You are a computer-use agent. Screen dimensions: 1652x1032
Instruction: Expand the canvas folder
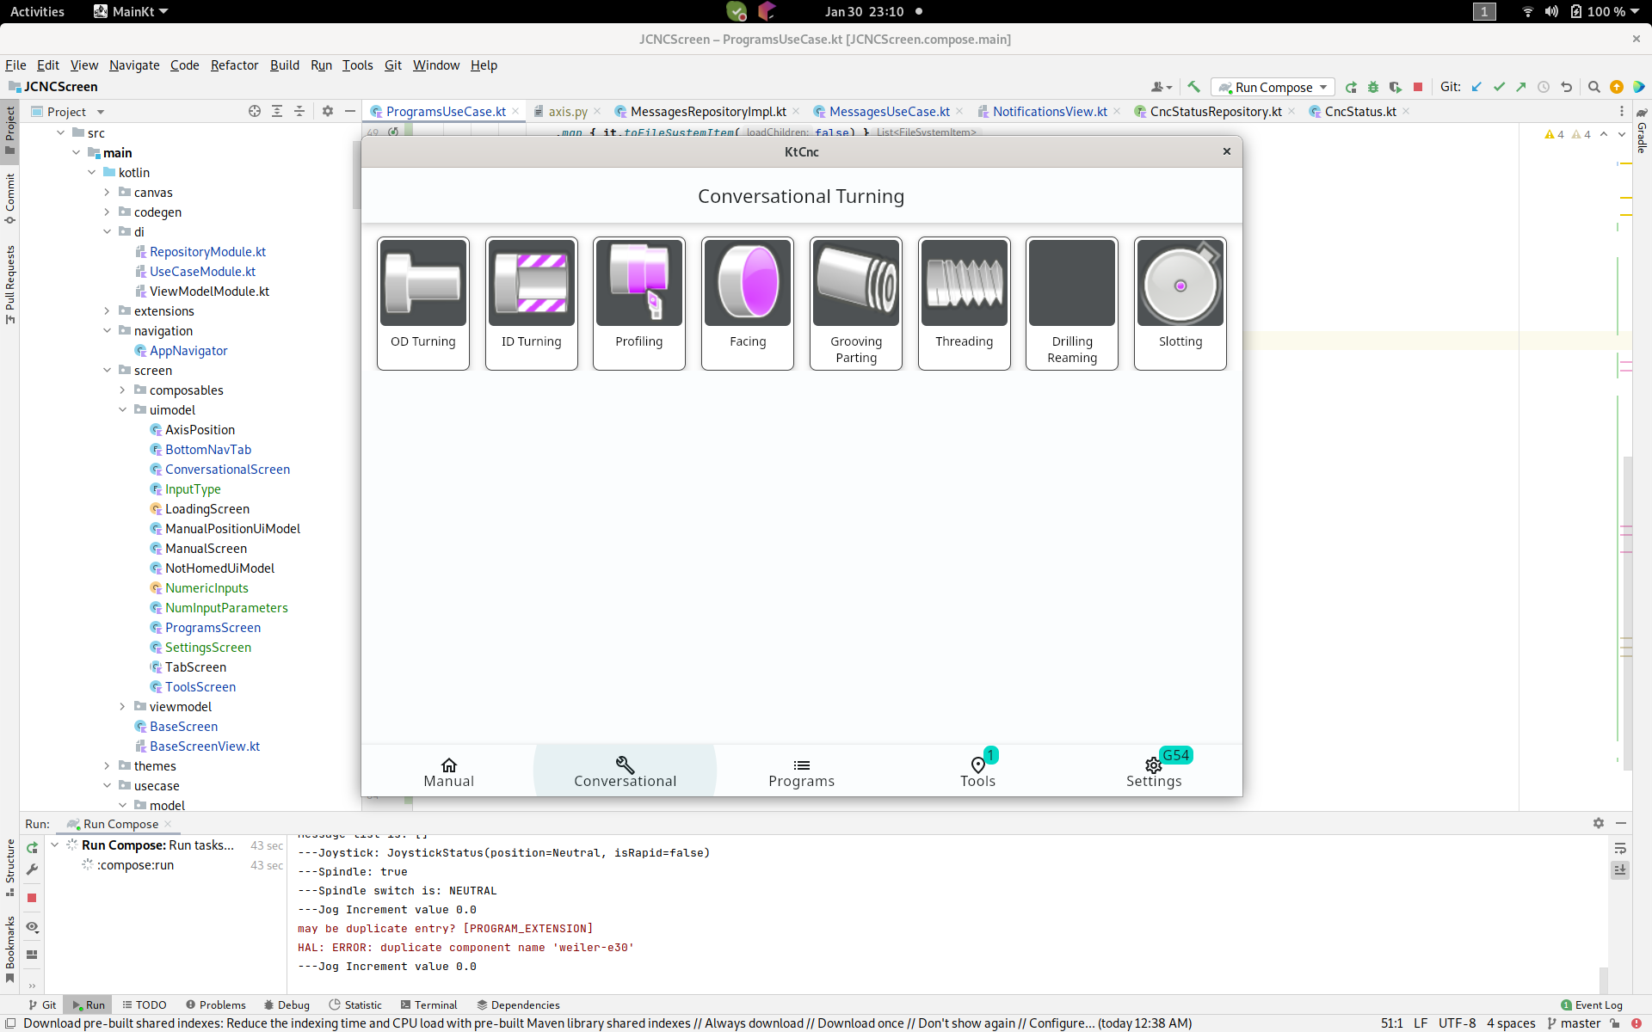pyautogui.click(x=108, y=193)
